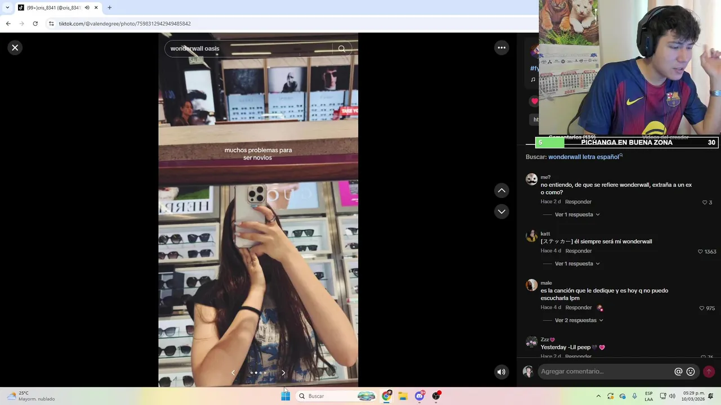Open Windows Start menu
Viewport: 721px width, 405px height.
[286, 396]
